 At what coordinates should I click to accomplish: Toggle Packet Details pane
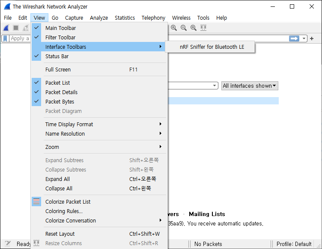[99, 92]
